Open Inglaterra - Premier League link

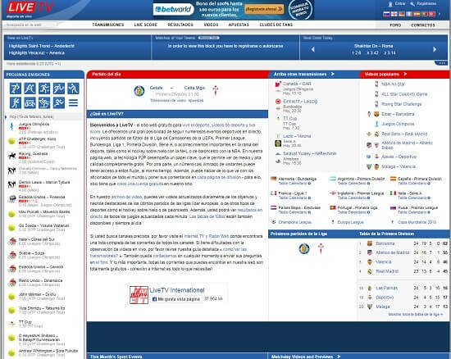point(361,193)
